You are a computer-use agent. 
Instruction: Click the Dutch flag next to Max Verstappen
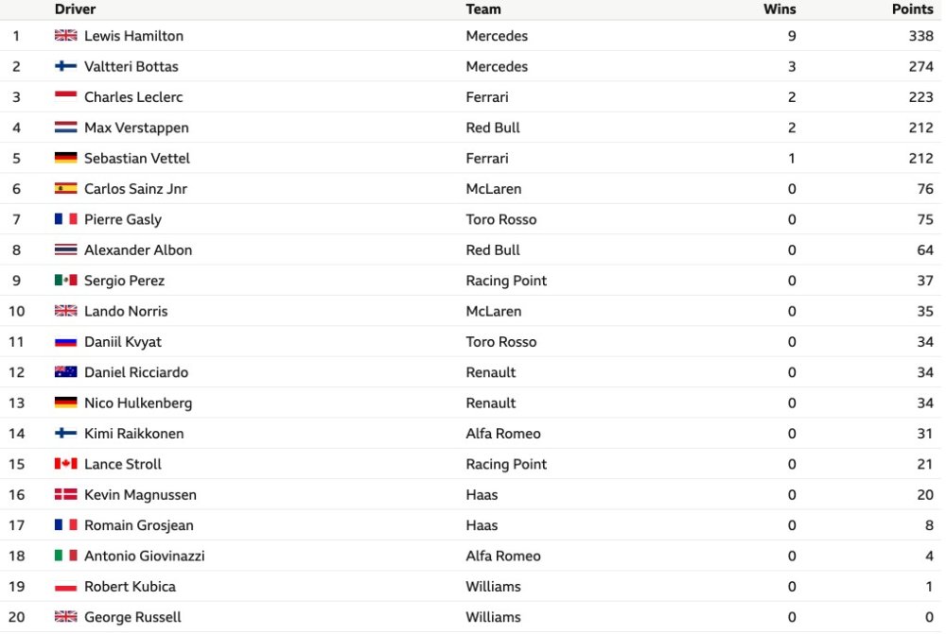point(66,128)
